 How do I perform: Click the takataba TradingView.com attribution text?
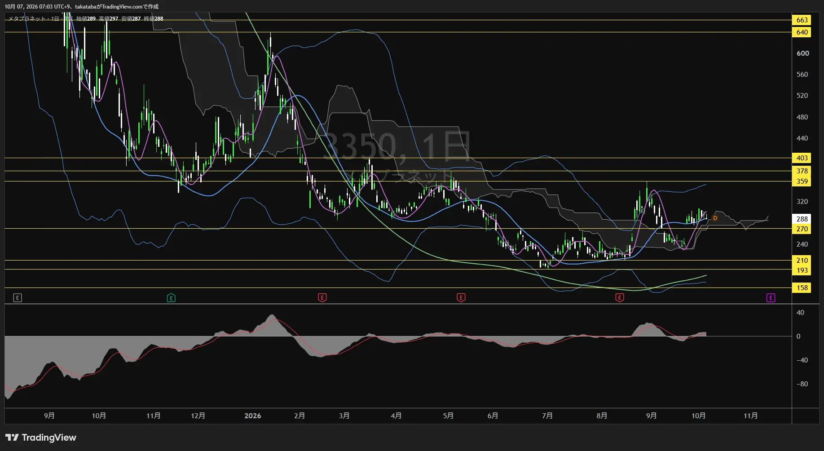(x=117, y=7)
